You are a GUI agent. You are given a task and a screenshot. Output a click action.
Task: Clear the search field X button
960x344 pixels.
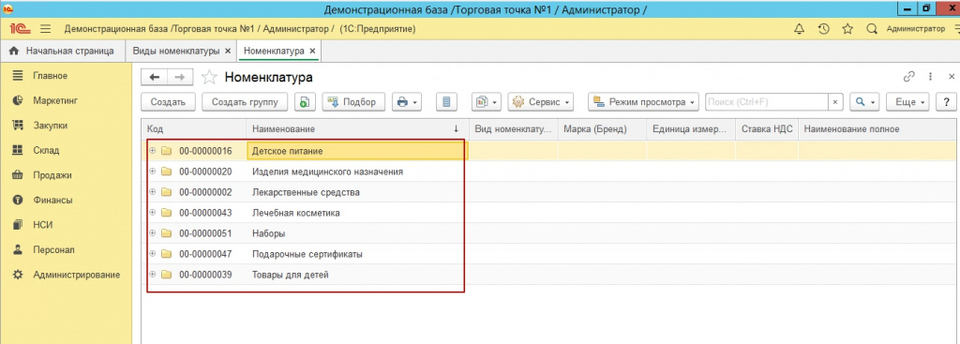[836, 102]
